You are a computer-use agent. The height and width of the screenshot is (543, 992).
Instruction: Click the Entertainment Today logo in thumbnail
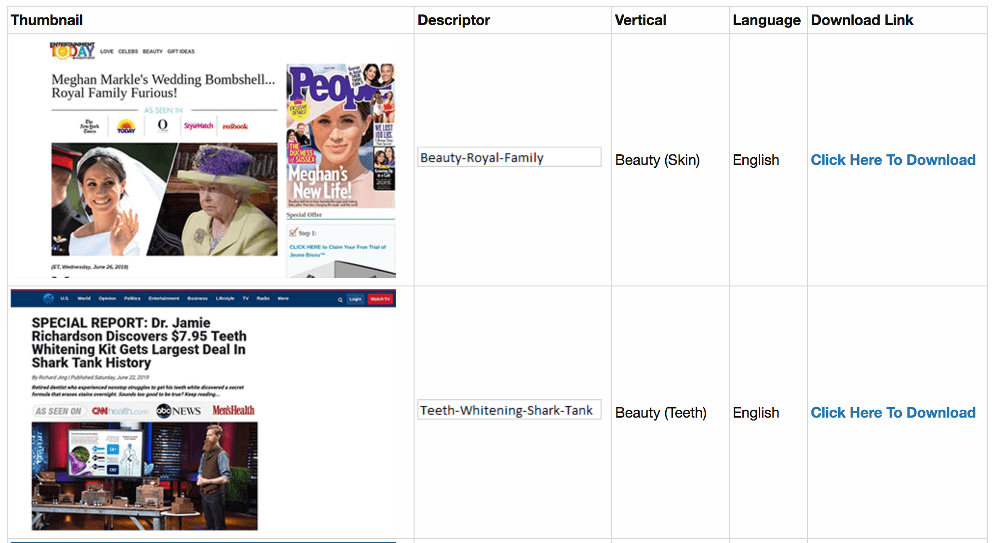pyautogui.click(x=72, y=51)
